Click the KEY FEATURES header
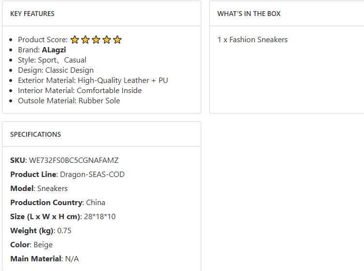 [32, 14]
